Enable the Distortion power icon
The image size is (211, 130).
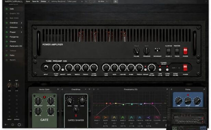point(7,27)
